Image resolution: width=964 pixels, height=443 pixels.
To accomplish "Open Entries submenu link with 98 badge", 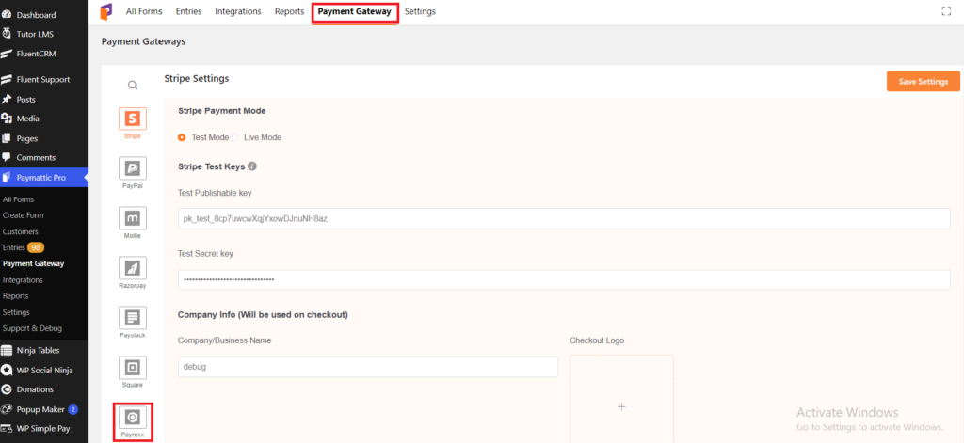I will tap(24, 247).
